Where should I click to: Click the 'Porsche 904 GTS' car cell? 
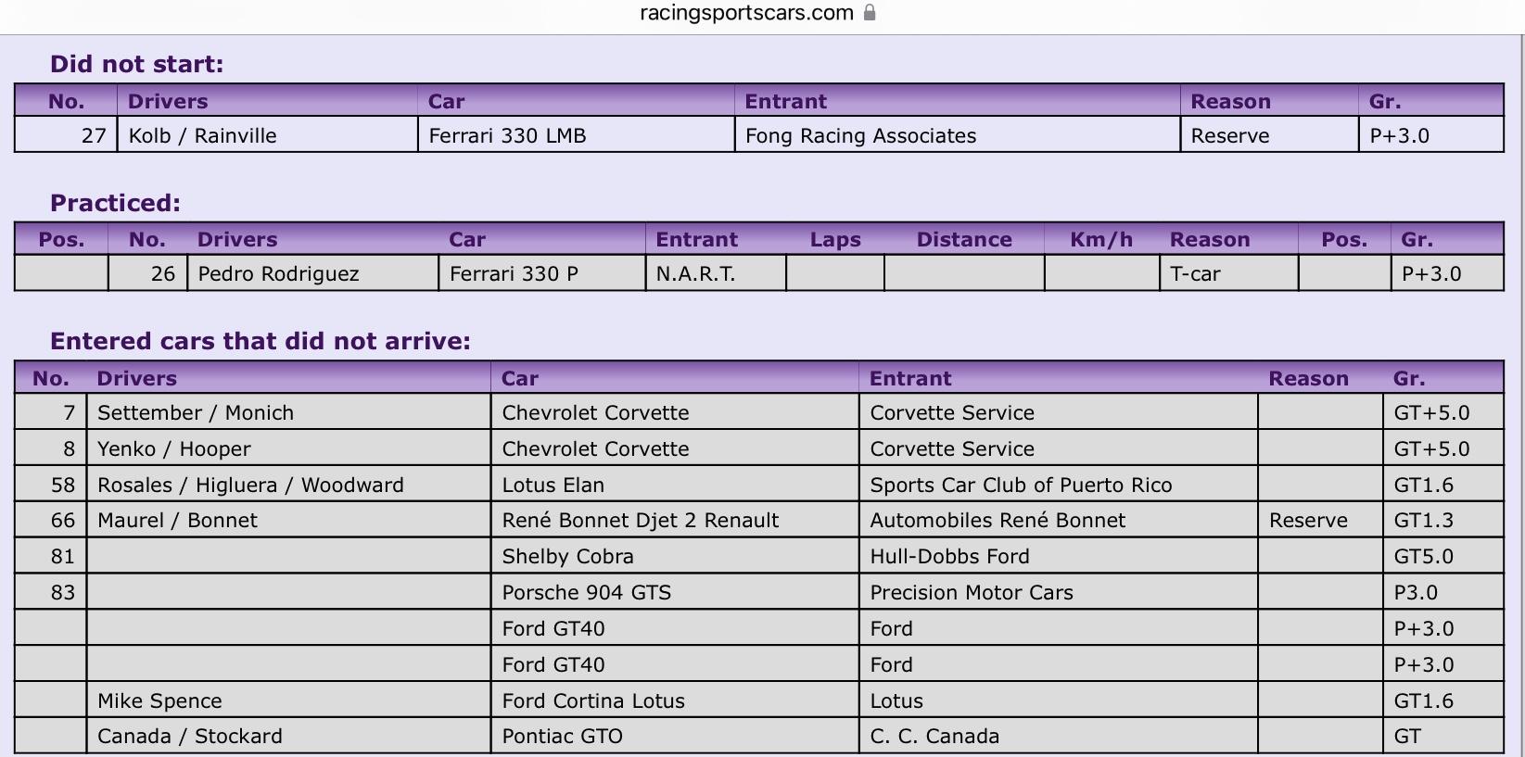[675, 592]
